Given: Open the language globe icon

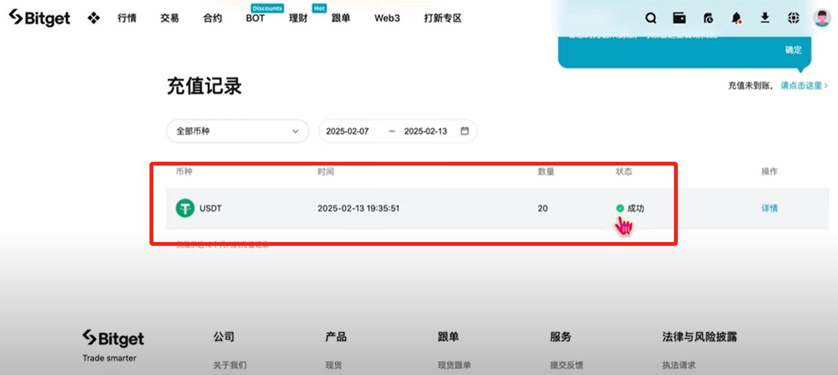Looking at the screenshot, I should click(x=793, y=18).
